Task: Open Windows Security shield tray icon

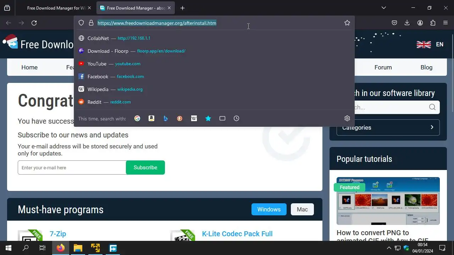Action: click(x=406, y=248)
